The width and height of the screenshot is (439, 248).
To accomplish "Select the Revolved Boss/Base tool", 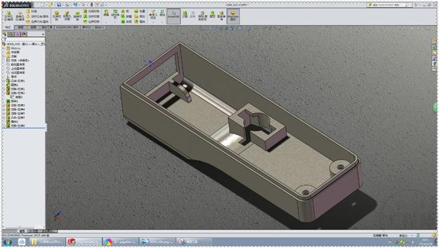I will point(20,16).
